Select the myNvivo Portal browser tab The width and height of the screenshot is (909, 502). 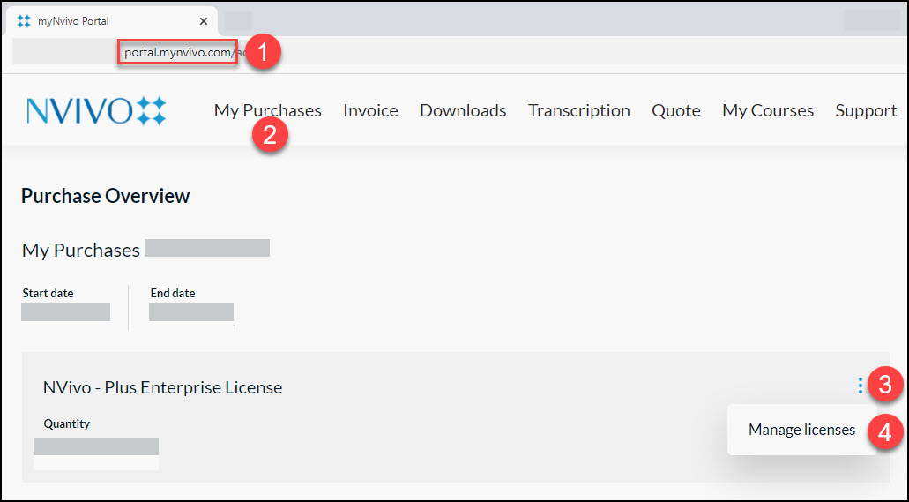[113, 21]
